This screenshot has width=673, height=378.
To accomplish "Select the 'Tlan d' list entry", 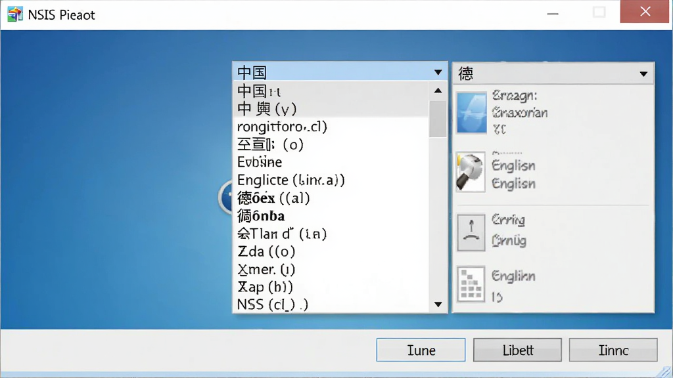I will point(331,234).
